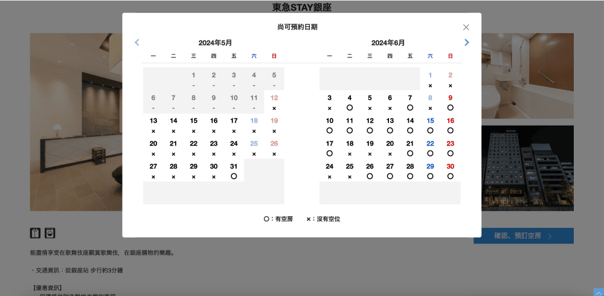This screenshot has height=296, width=604.
Task: Click unavailable date May 27
Action: [153, 171]
